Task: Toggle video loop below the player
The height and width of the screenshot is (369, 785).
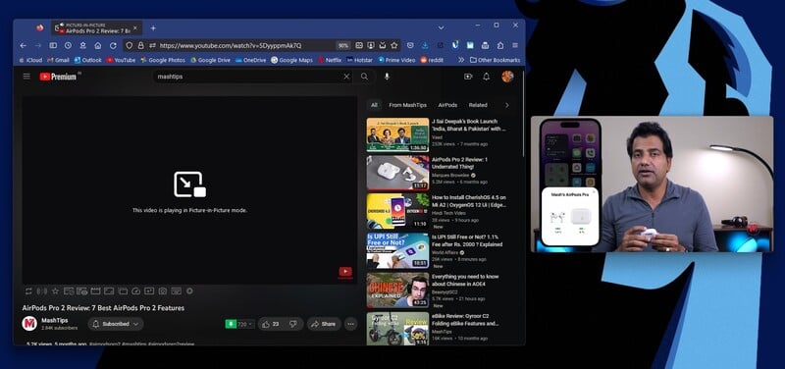Action: coord(28,290)
